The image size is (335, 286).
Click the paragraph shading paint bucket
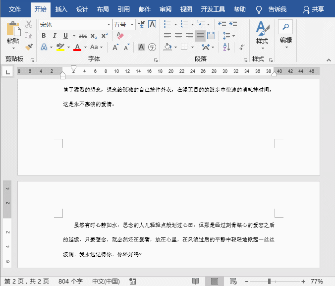pos(167,47)
